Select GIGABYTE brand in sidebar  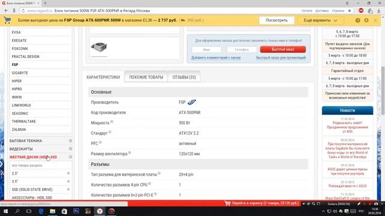(x=20, y=73)
